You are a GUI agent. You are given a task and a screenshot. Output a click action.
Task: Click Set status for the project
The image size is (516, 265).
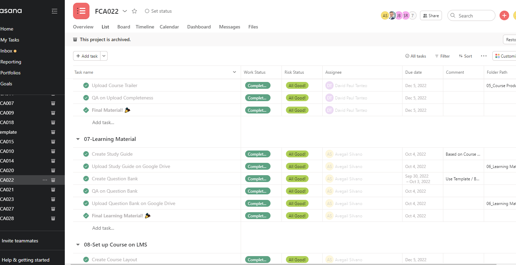tap(158, 11)
